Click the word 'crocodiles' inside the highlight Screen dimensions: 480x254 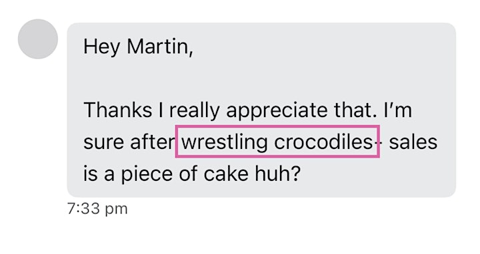(323, 142)
